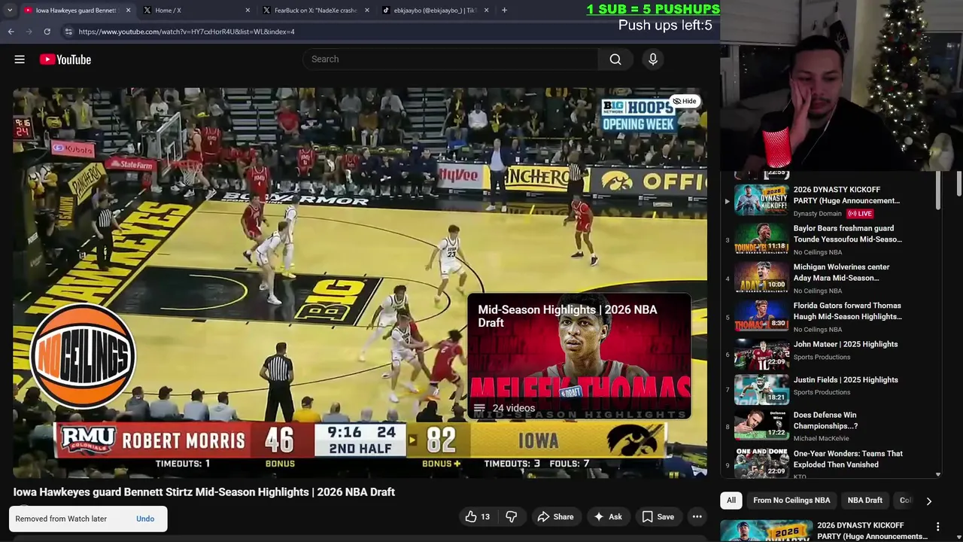Hide the end screen cards
Screen dimensions: 963x542
[x=685, y=101]
